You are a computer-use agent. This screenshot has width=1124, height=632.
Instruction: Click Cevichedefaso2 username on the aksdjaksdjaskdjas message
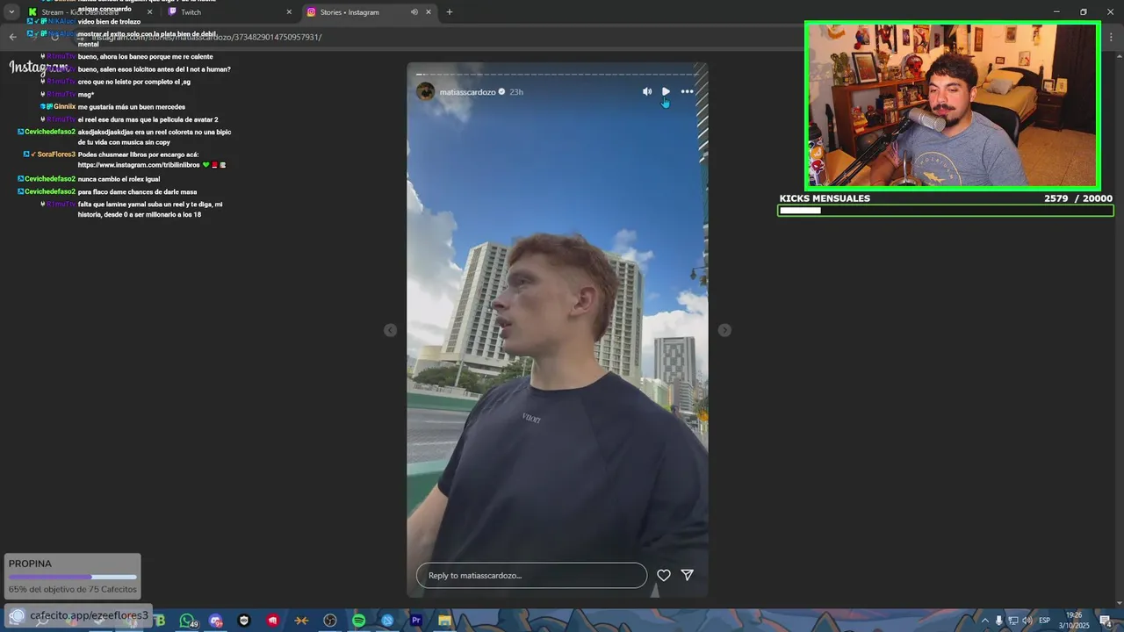point(50,132)
